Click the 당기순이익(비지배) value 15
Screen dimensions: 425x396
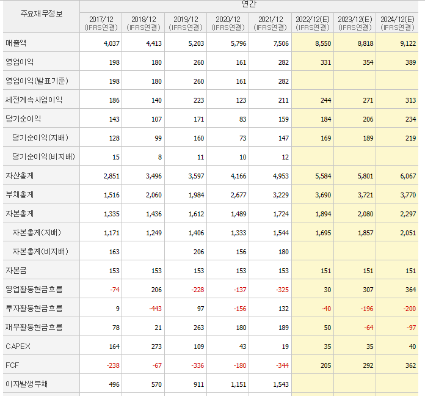pos(116,157)
